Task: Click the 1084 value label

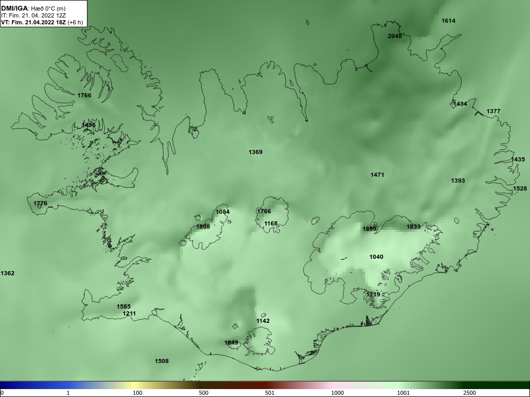Action: click(x=223, y=212)
